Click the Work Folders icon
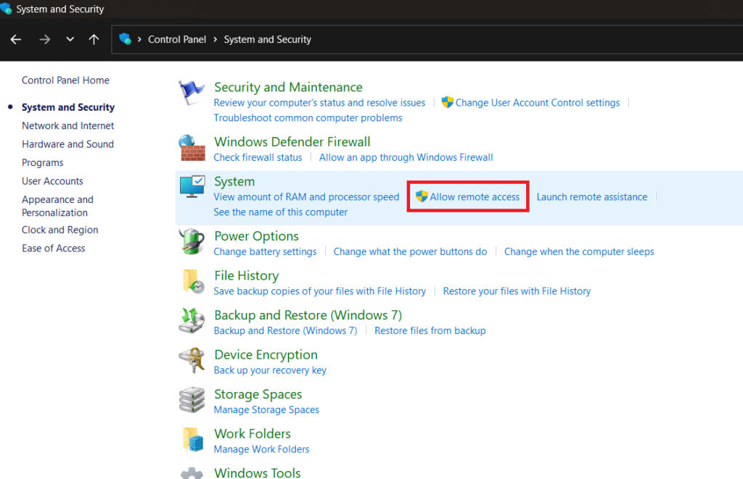Viewport: 743px width, 479px height. coord(192,439)
